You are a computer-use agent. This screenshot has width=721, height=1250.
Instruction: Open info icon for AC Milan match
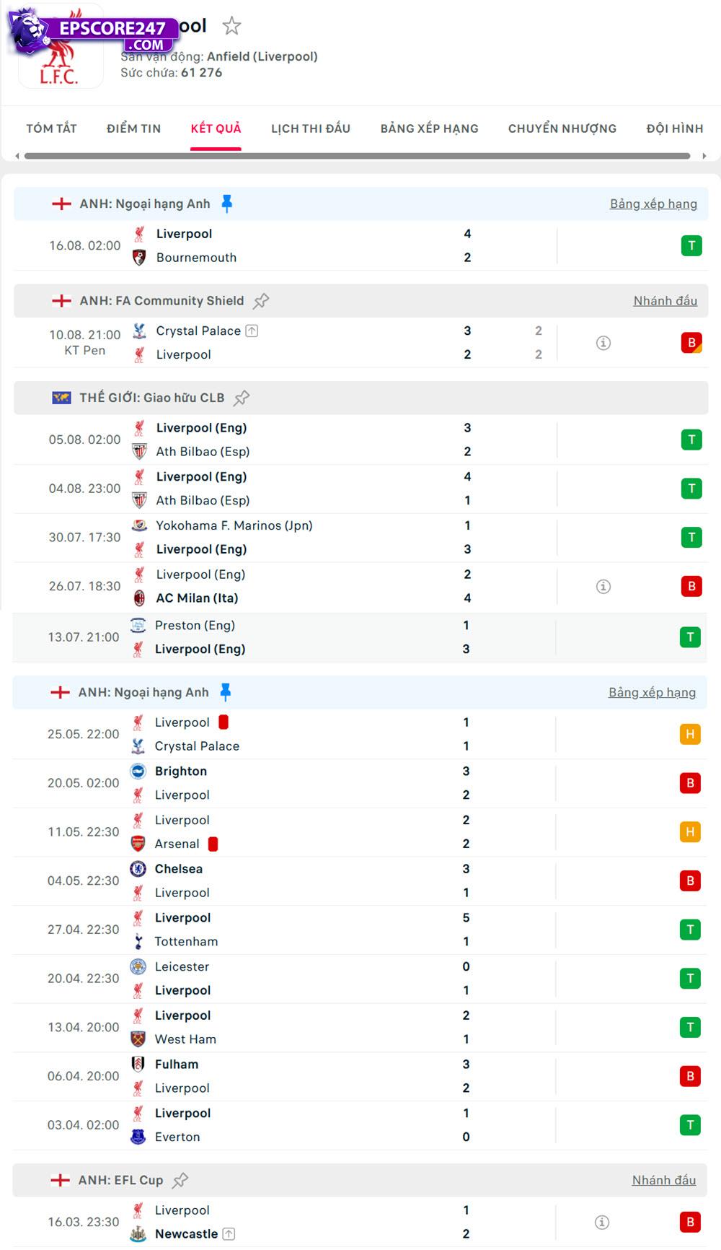(x=603, y=587)
